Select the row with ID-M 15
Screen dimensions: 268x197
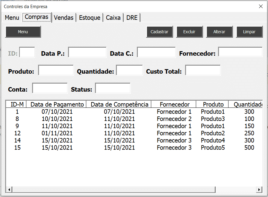[134, 148]
